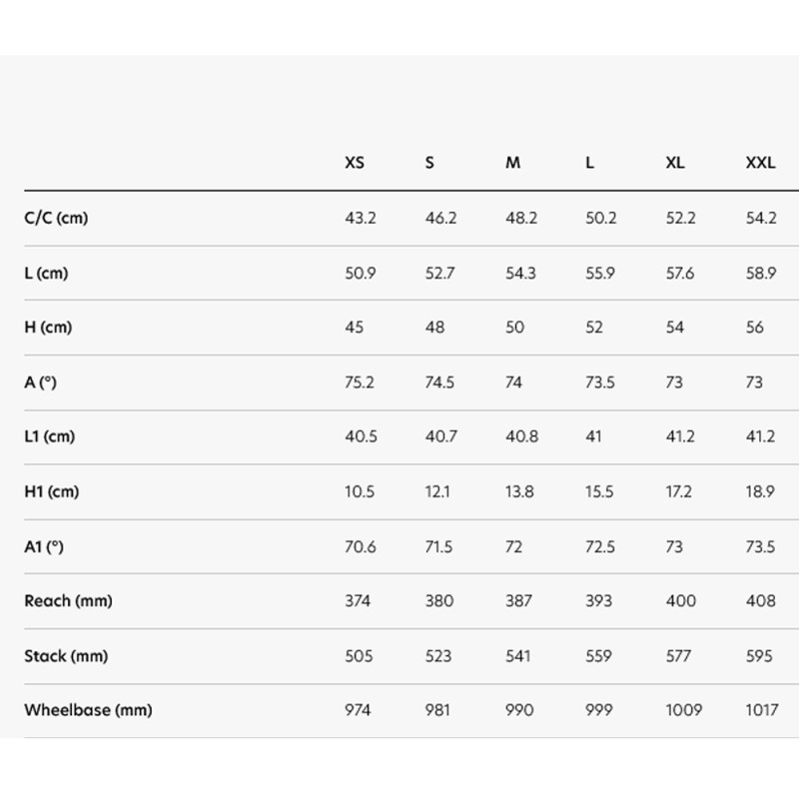The width and height of the screenshot is (799, 799).
Task: Select the Reach (mm) row label
Action: pos(68,601)
